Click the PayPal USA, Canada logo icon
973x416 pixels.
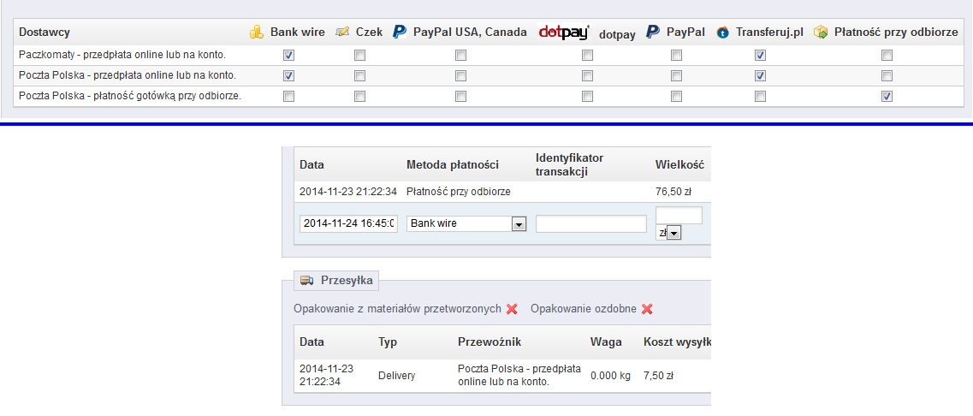400,32
